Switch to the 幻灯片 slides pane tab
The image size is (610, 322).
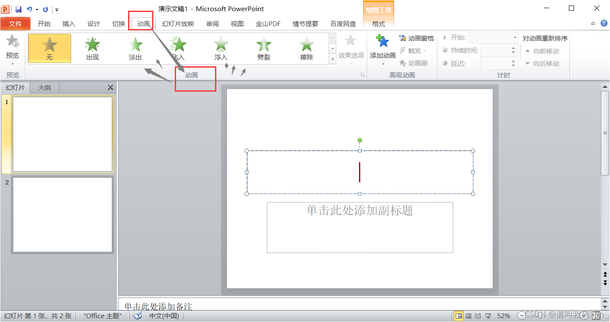[15, 88]
